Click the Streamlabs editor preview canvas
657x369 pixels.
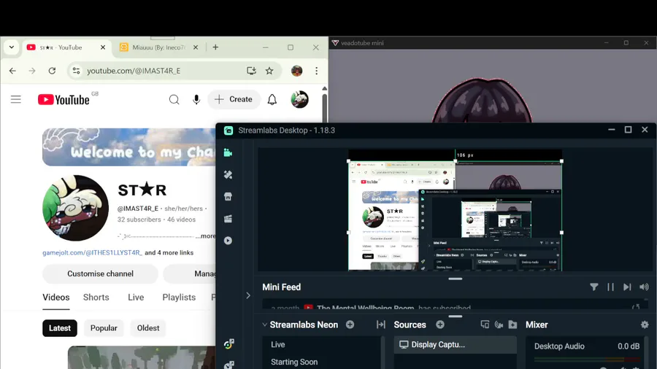click(x=455, y=210)
